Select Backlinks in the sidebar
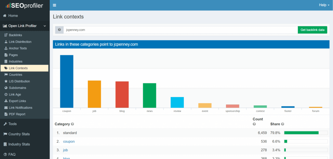 15,35
